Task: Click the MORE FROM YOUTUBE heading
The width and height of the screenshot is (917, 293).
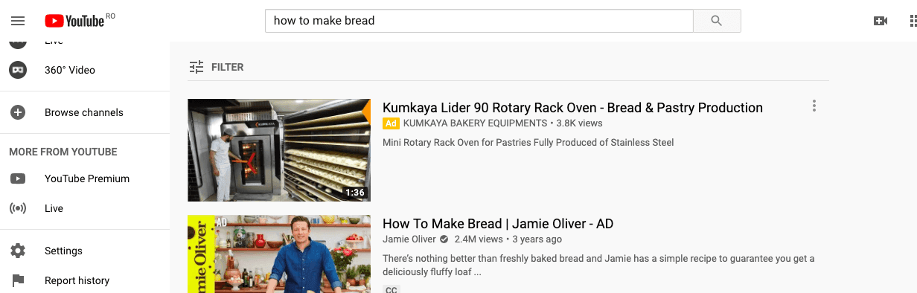Action: 63,152
